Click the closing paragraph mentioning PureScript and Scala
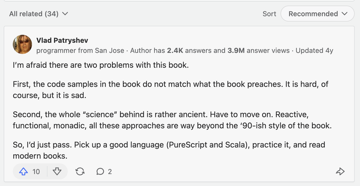The image size is (360, 186). pyautogui.click(x=169, y=150)
